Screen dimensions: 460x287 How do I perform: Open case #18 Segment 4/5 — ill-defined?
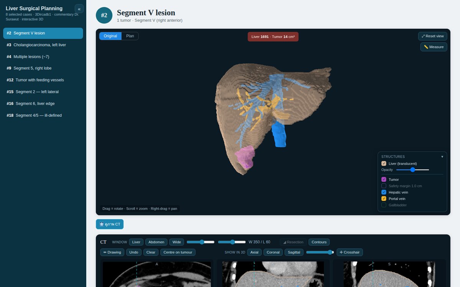click(x=43, y=115)
